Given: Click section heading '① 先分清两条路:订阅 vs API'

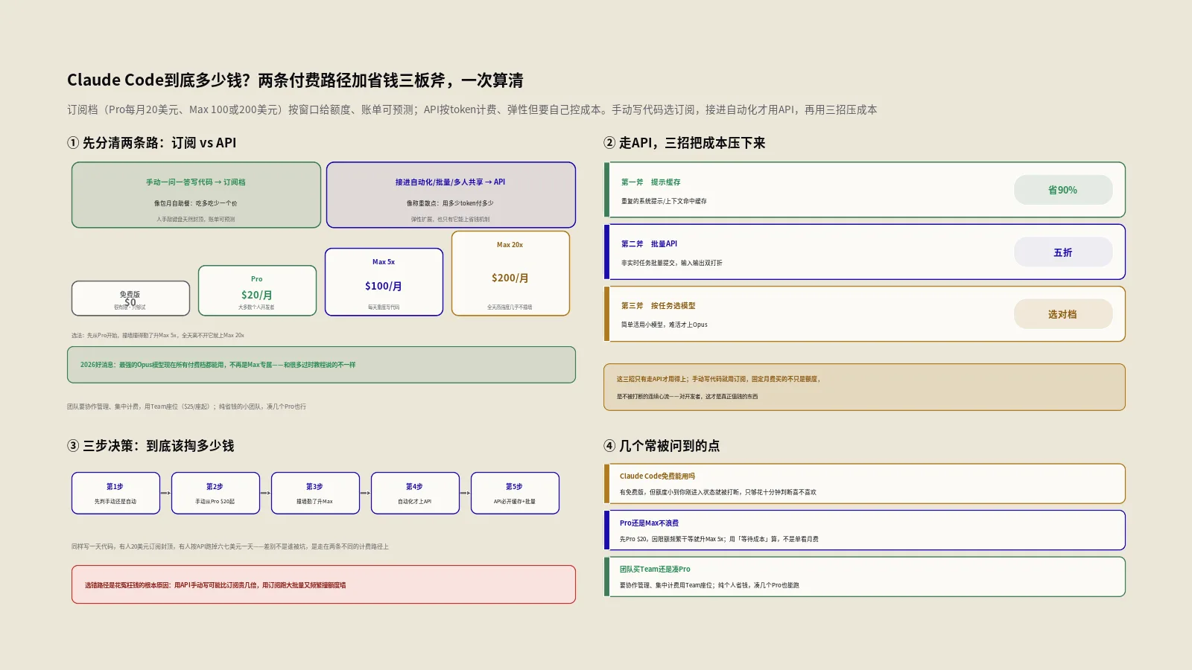Looking at the screenshot, I should [x=152, y=143].
